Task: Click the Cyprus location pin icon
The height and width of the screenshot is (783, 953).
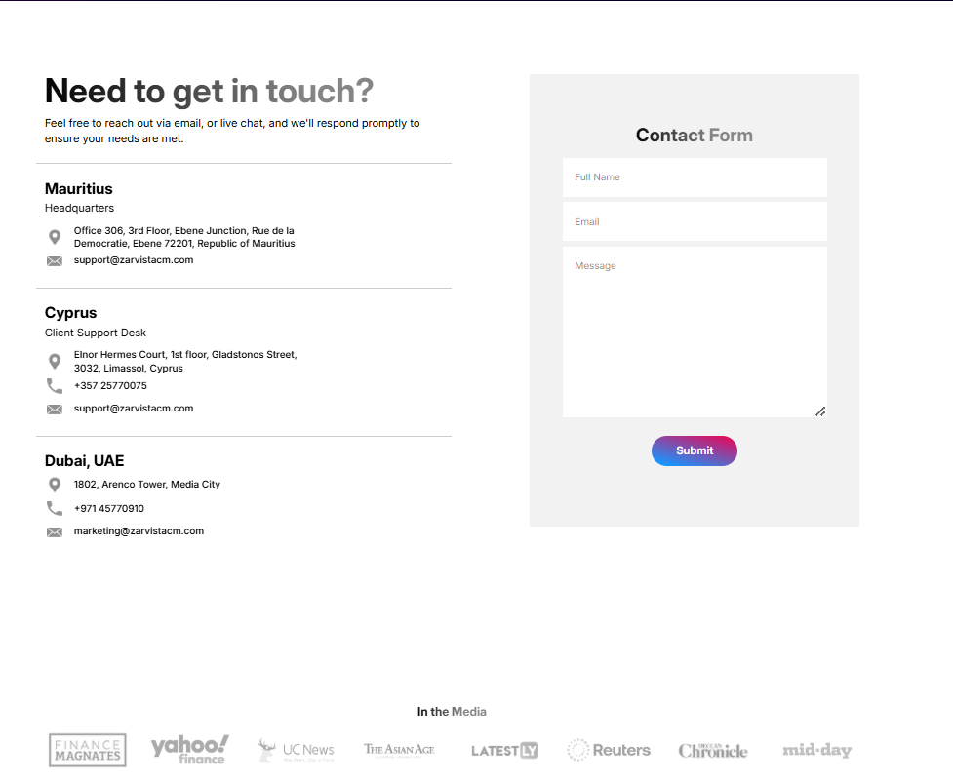Action: pyautogui.click(x=54, y=362)
